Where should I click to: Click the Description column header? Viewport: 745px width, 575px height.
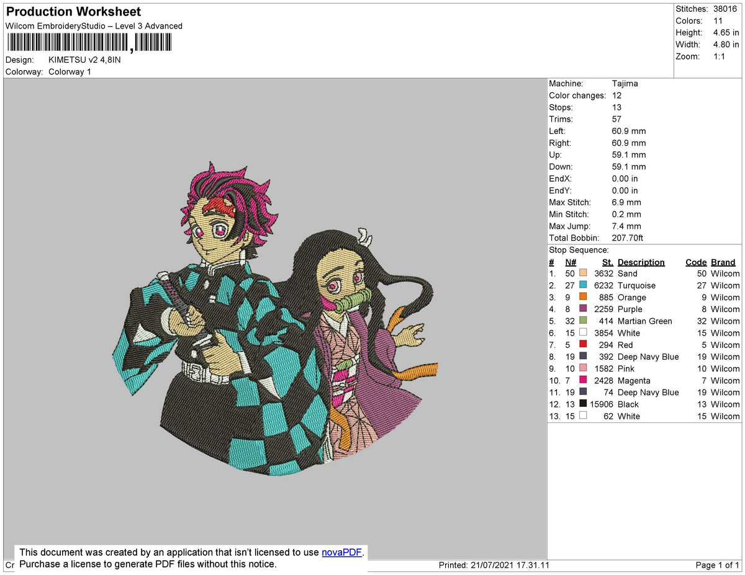coord(641,262)
